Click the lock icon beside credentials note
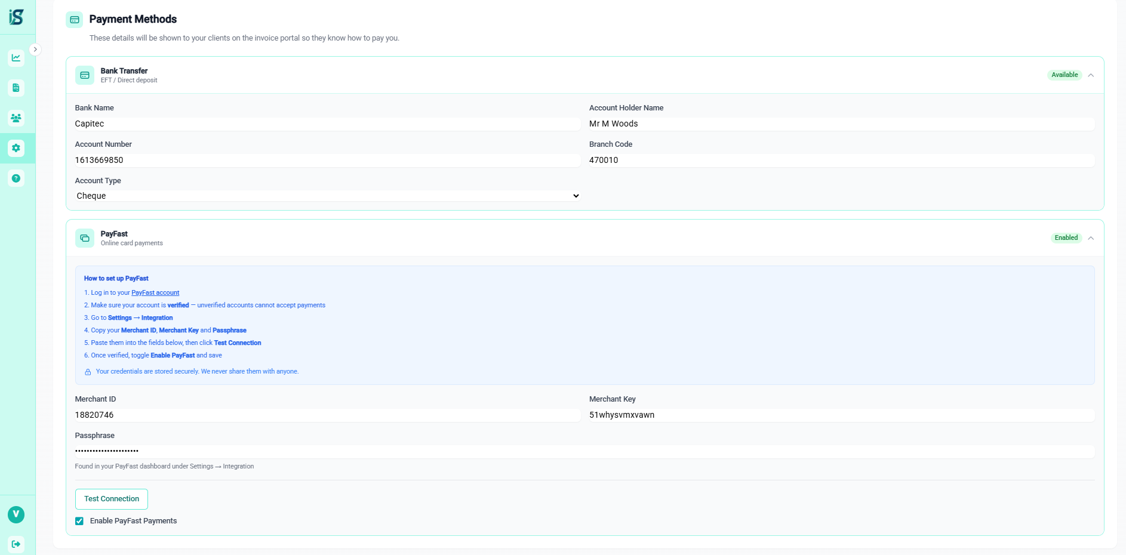Screen dimensions: 1126x555 88,372
